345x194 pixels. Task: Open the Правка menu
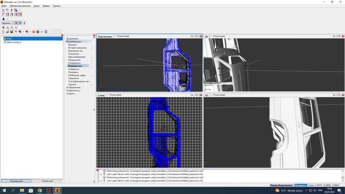tap(46, 6)
